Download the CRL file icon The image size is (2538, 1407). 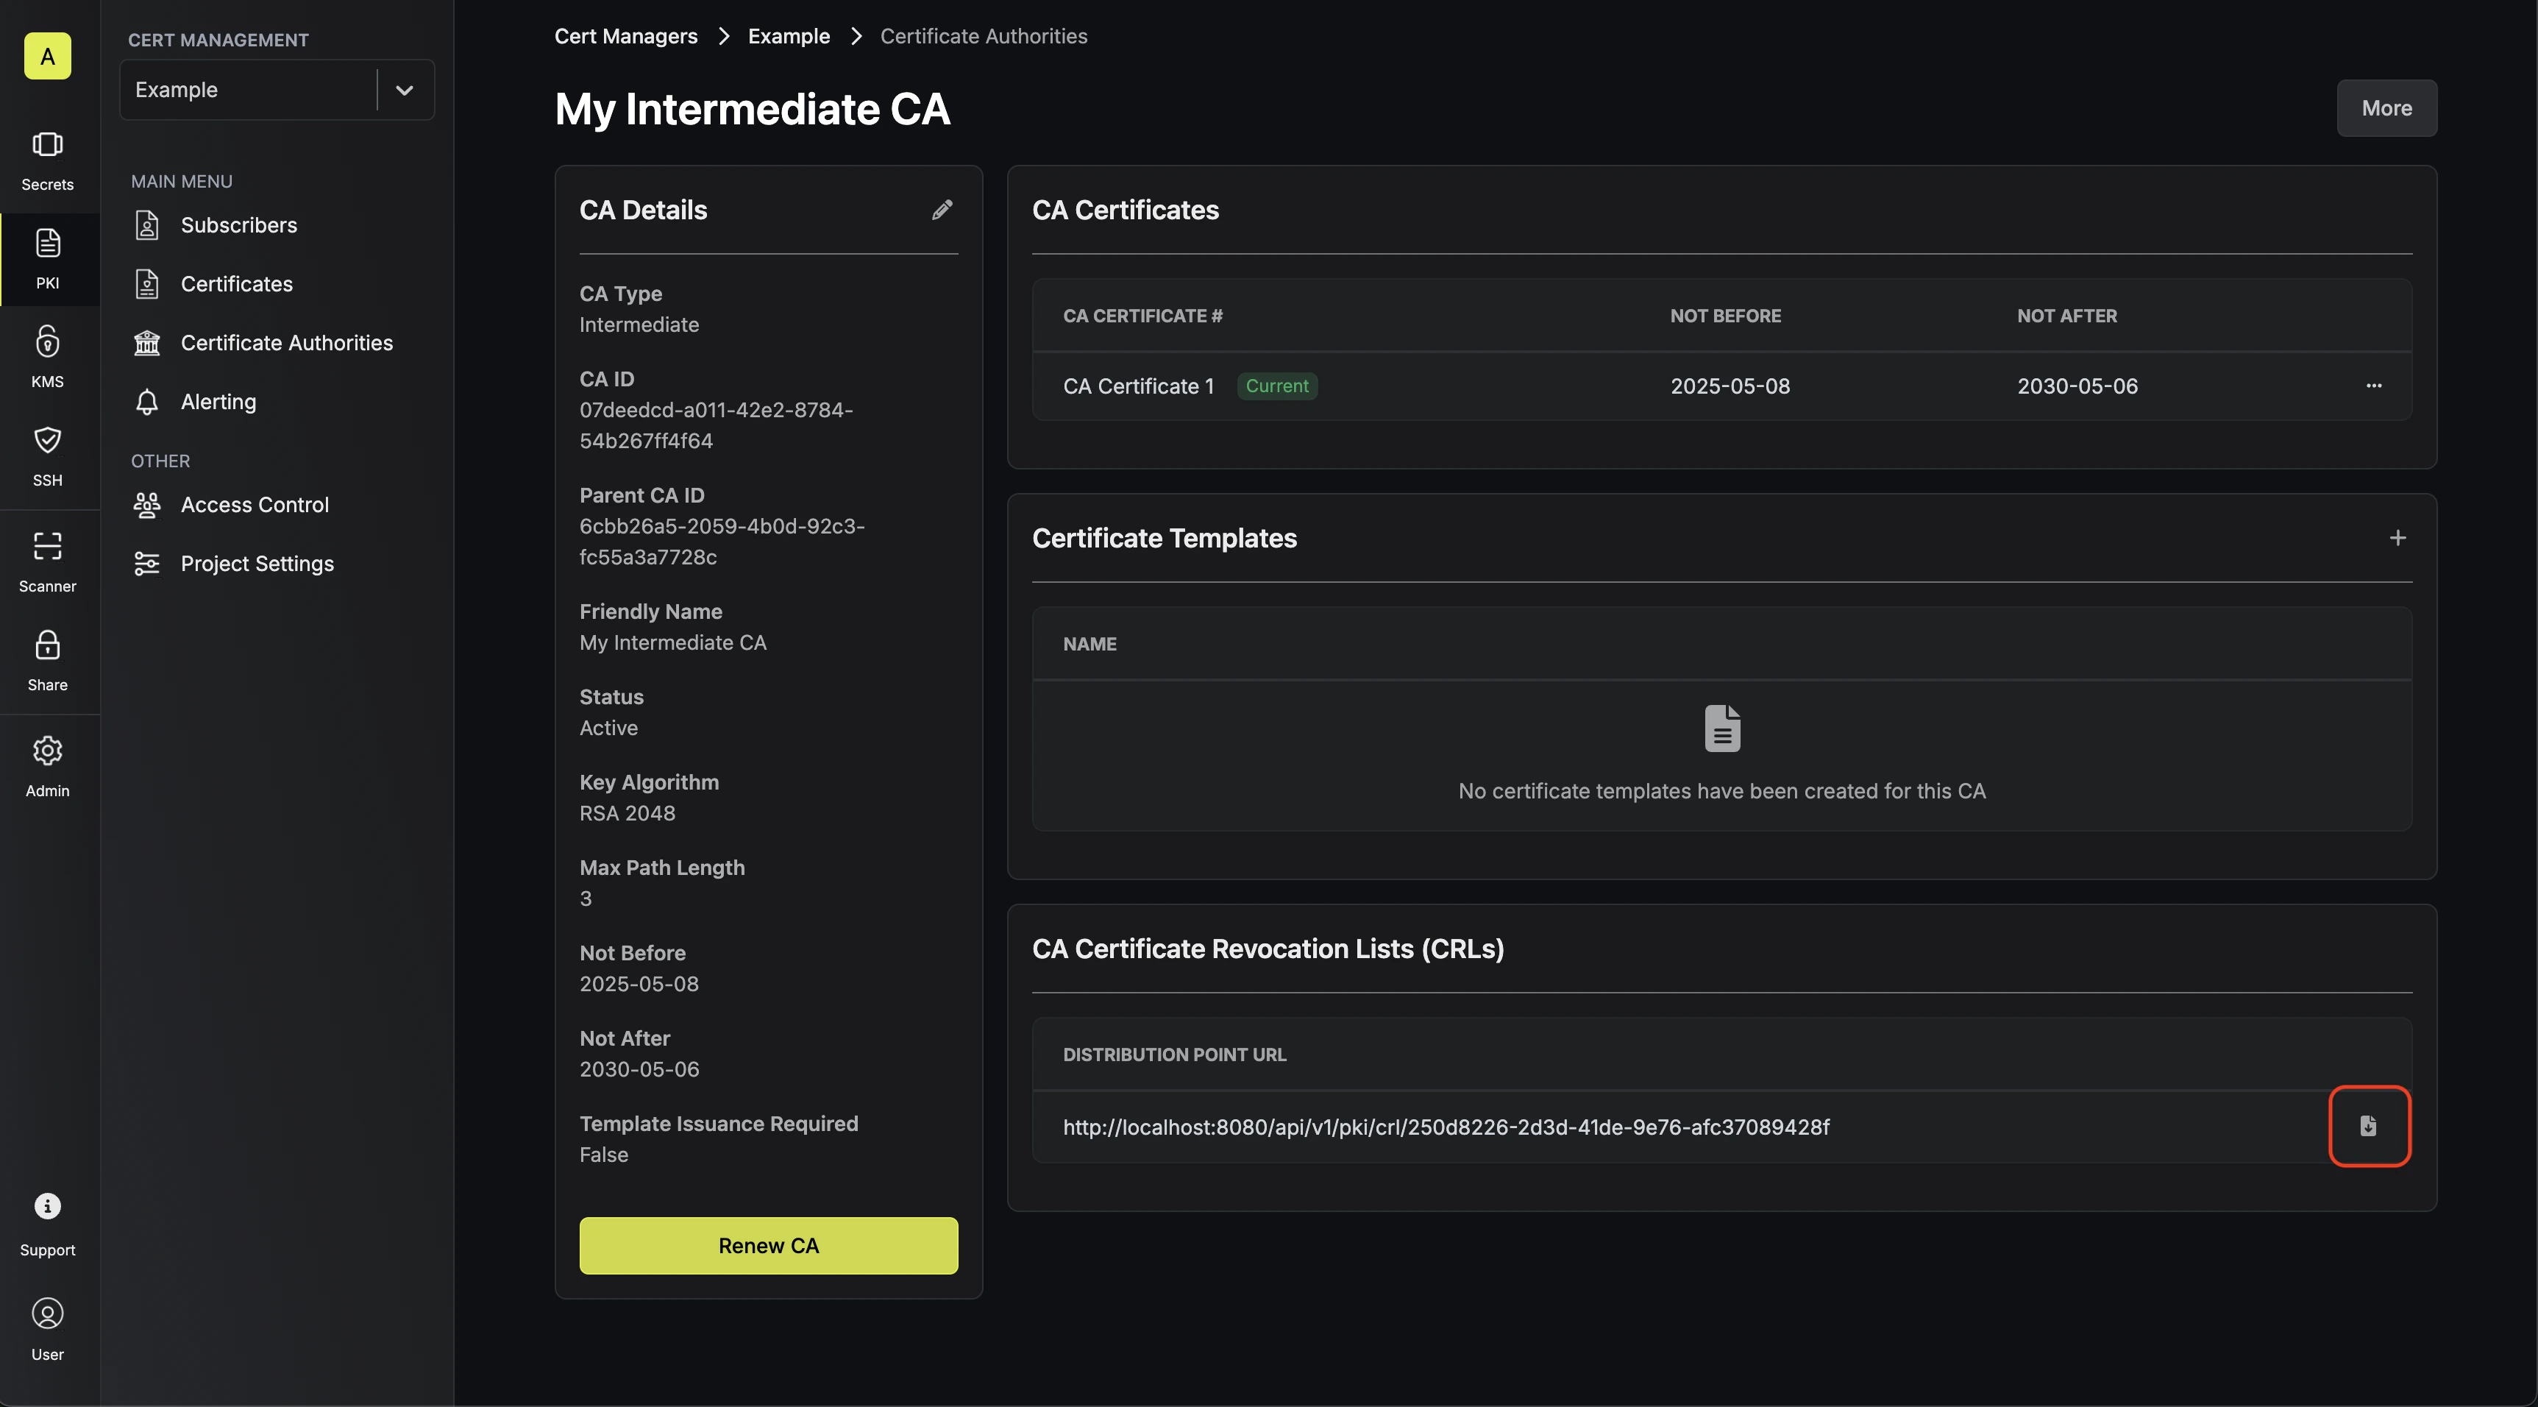point(2369,1125)
